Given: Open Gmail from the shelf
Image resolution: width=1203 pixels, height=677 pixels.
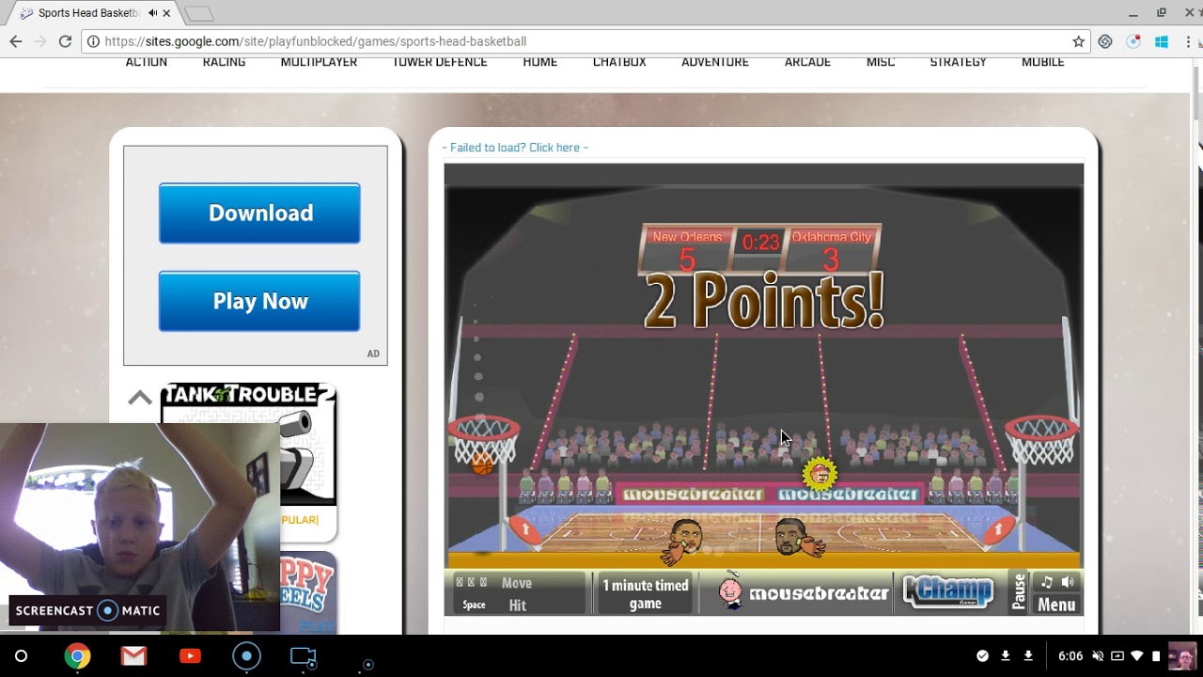Looking at the screenshot, I should coord(133,655).
